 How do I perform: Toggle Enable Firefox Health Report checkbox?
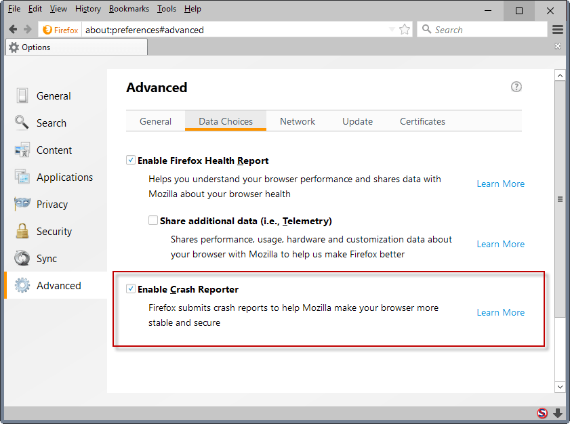131,160
